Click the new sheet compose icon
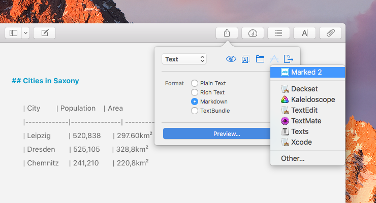 click(x=45, y=33)
